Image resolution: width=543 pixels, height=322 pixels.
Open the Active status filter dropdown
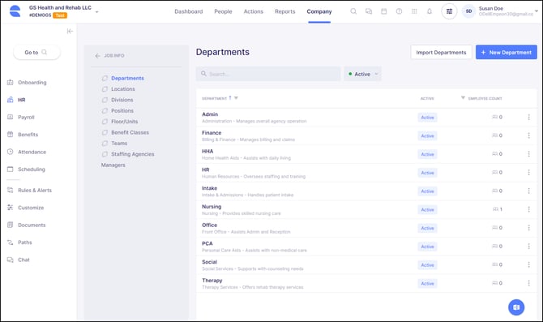click(x=362, y=74)
